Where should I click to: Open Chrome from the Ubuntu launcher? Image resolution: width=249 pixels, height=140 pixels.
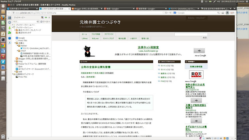[3, 45]
